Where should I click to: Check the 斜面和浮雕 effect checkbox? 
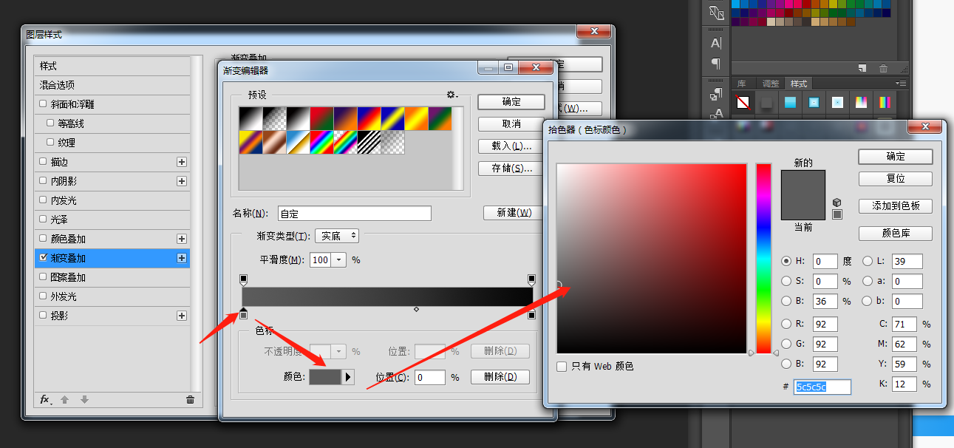(44, 104)
